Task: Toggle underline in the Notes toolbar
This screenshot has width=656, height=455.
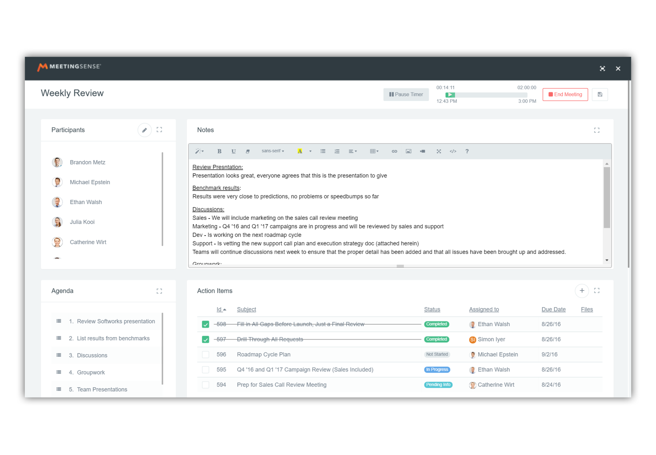Action: click(x=234, y=151)
